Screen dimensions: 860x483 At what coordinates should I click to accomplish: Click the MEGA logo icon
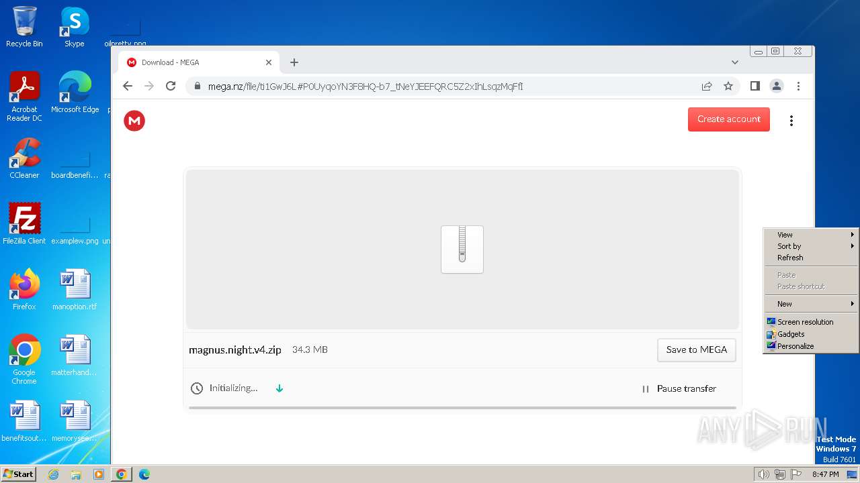pyautogui.click(x=134, y=121)
